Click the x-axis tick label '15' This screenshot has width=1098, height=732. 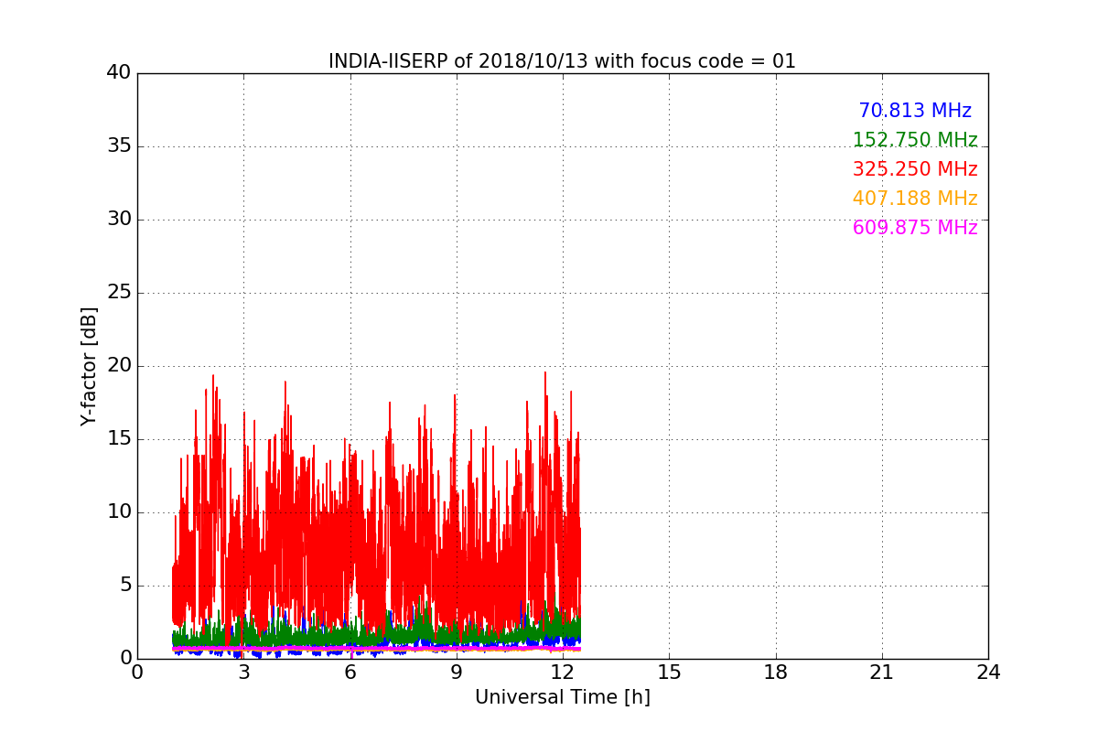point(669,673)
